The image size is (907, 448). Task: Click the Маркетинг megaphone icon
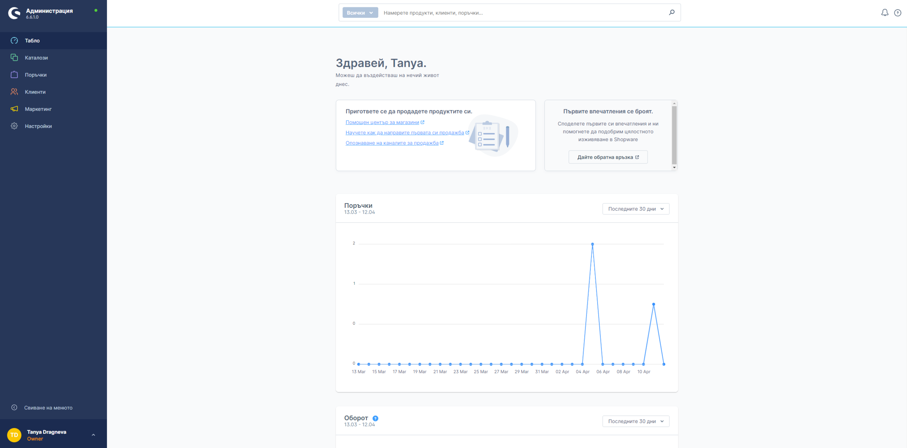tap(14, 109)
